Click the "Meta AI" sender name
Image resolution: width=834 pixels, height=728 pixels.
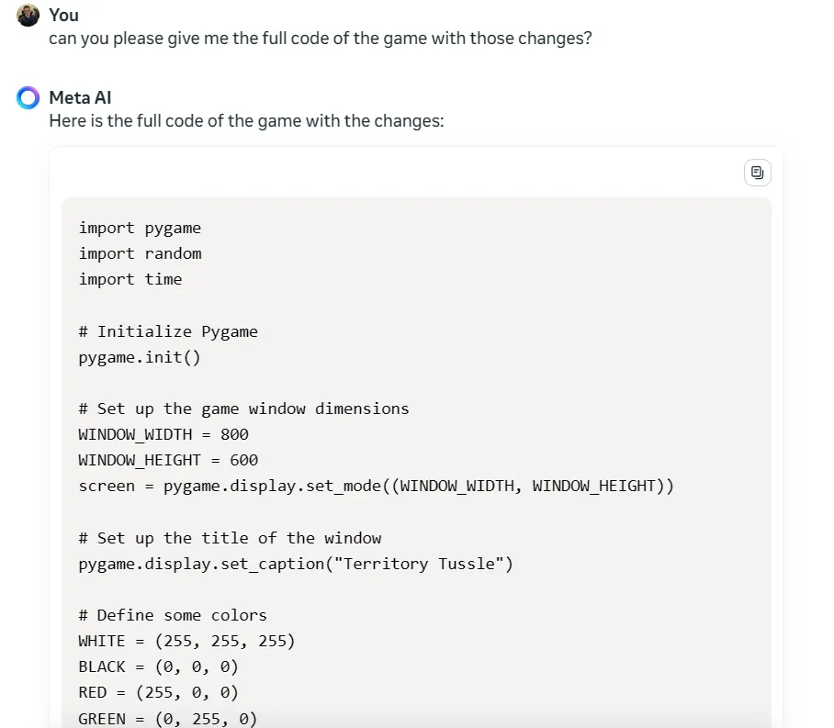pos(80,97)
